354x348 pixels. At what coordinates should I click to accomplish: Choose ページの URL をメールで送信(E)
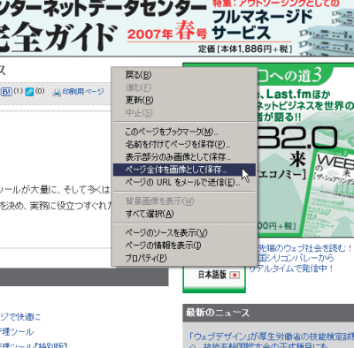tap(184, 182)
